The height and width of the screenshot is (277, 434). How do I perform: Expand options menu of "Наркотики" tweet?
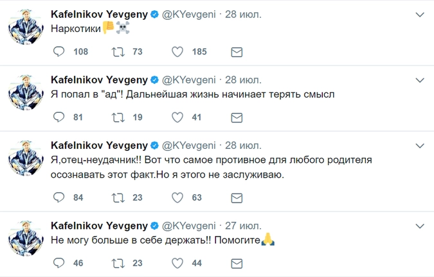click(x=420, y=15)
